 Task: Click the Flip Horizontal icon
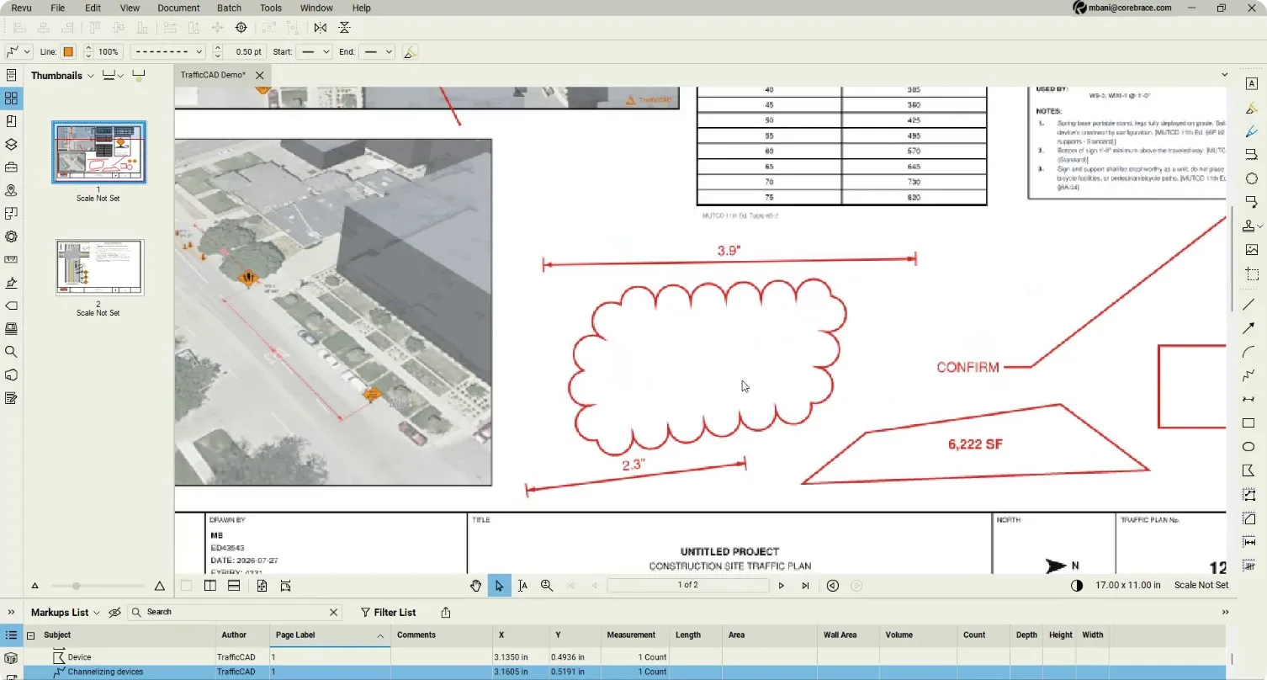321,28
